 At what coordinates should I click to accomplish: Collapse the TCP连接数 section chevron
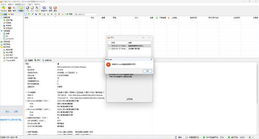(26, 92)
